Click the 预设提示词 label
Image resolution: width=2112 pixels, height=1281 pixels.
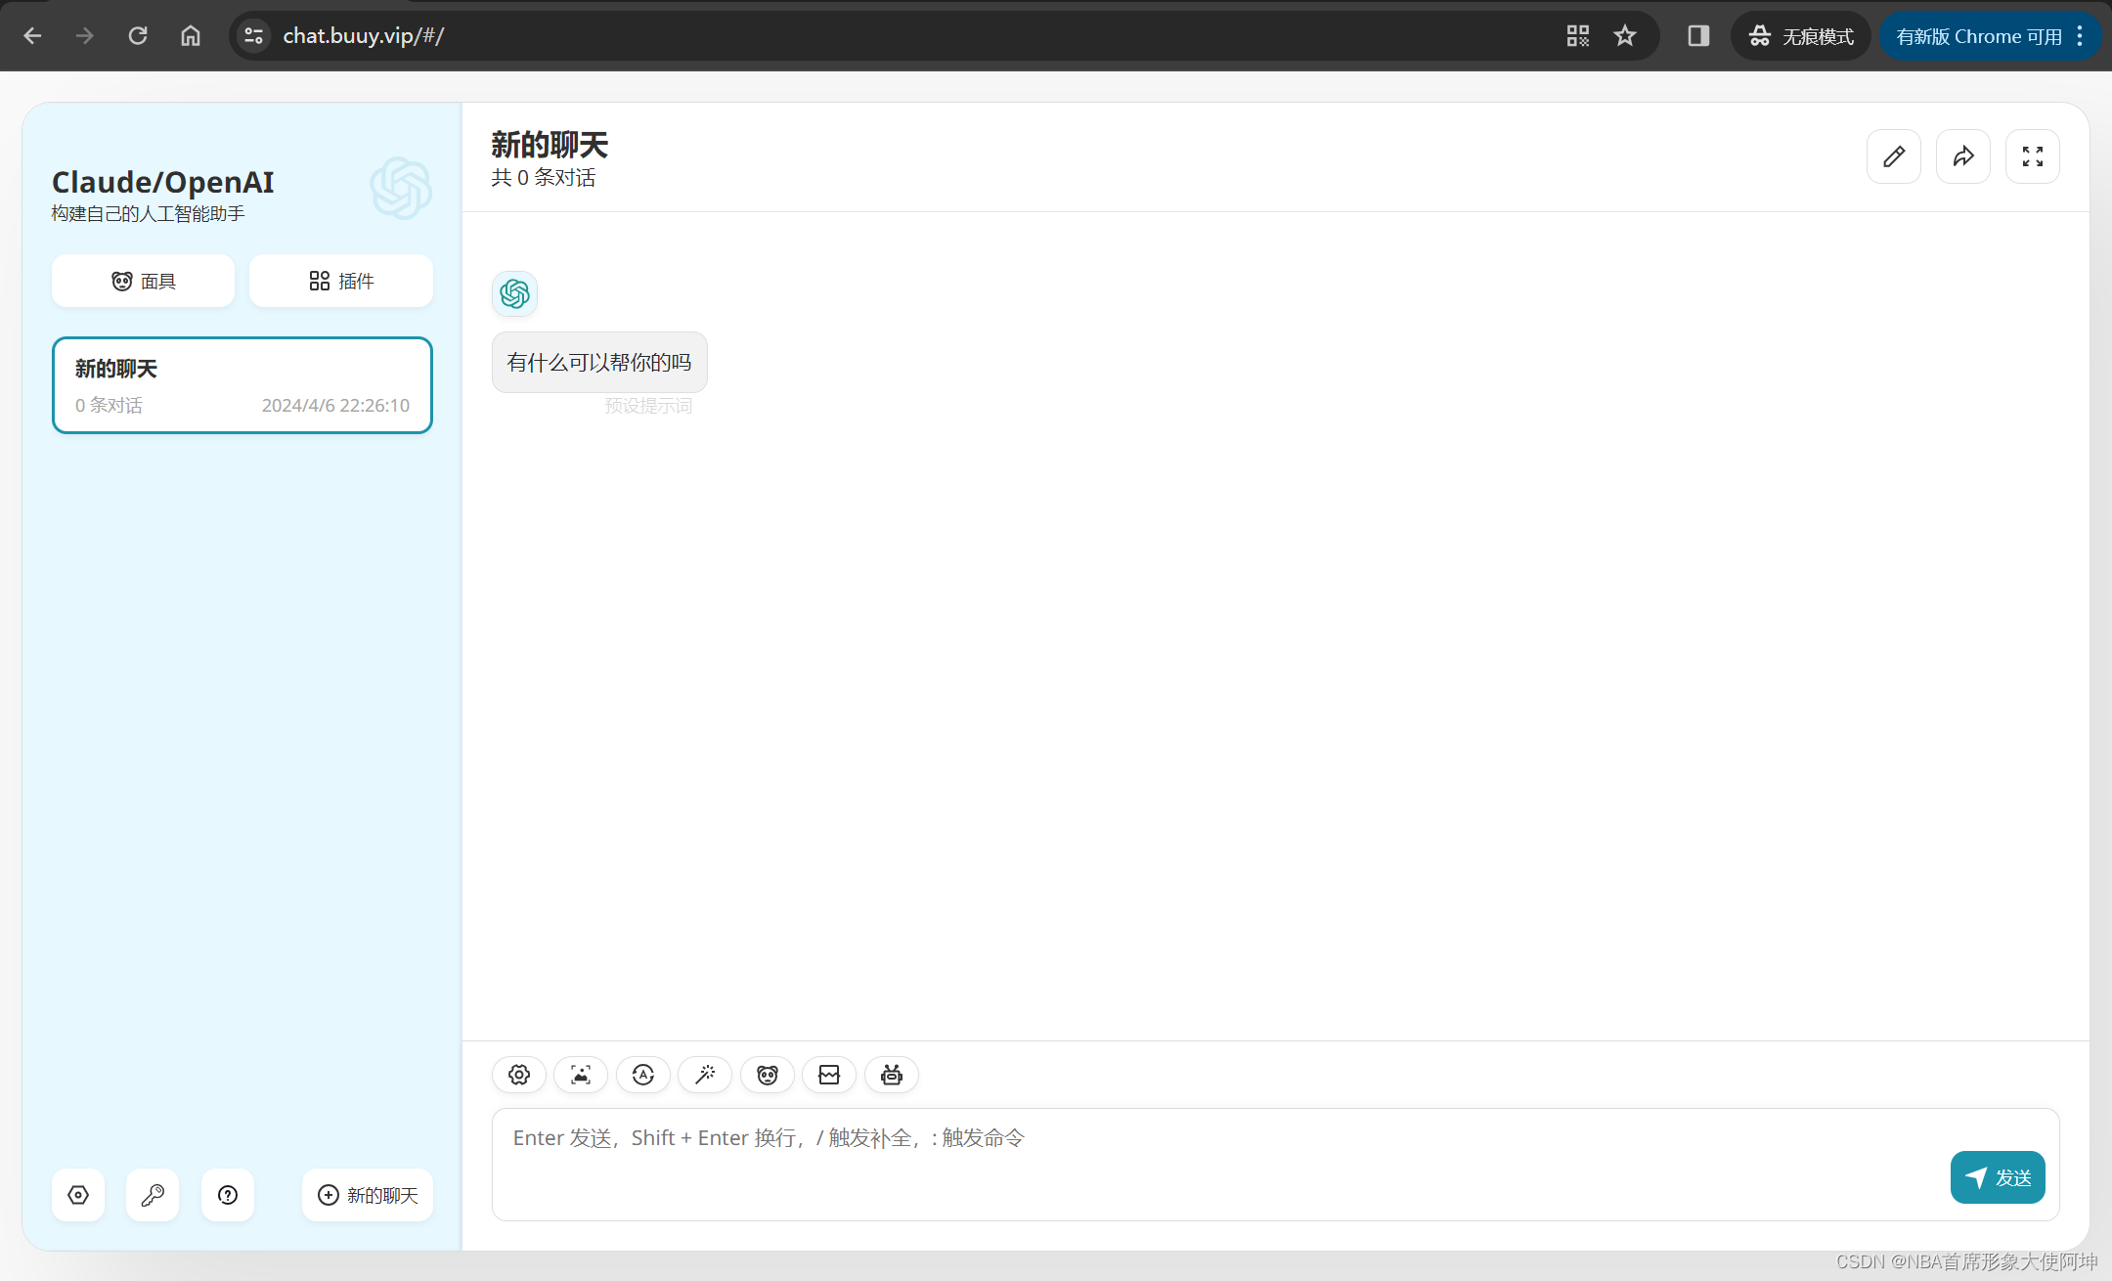tap(648, 406)
